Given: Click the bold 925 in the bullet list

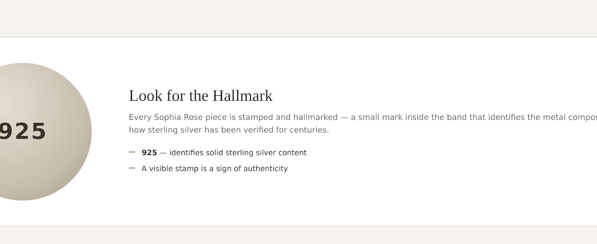Looking at the screenshot, I should pos(149,153).
